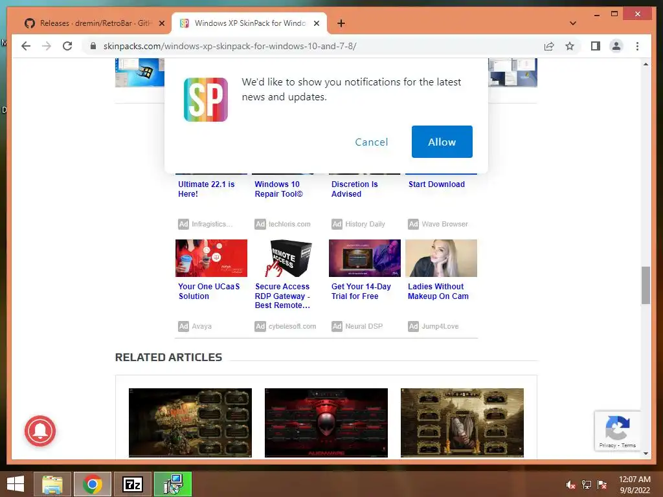The height and width of the screenshot is (497, 663).
Task: Click the page vertical scrollbar thumb
Action: click(646, 285)
